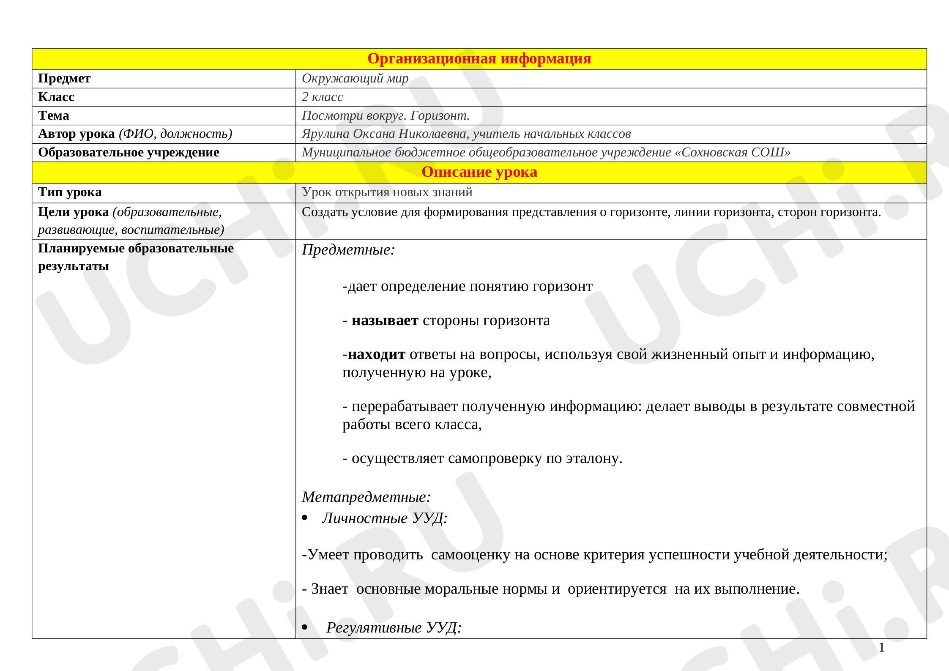Click the bullet item "Регулятивные УУД:"
Screen dimensions: 949x671
[x=394, y=628]
